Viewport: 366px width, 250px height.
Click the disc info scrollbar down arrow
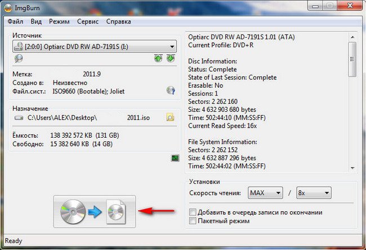click(x=352, y=168)
